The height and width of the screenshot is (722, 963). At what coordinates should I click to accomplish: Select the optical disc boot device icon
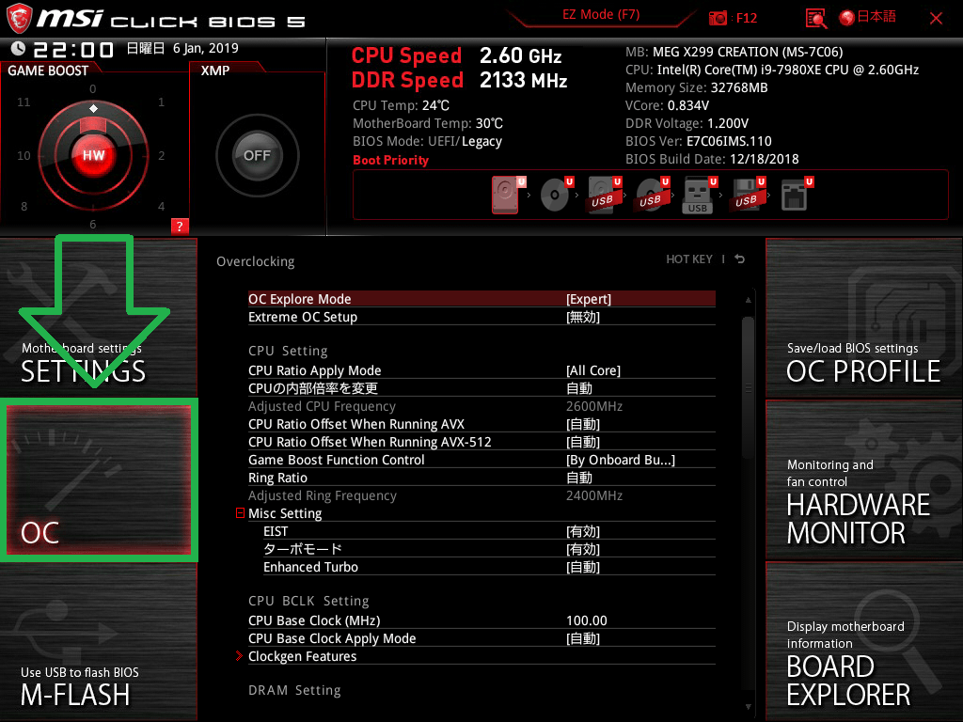pyautogui.click(x=554, y=196)
